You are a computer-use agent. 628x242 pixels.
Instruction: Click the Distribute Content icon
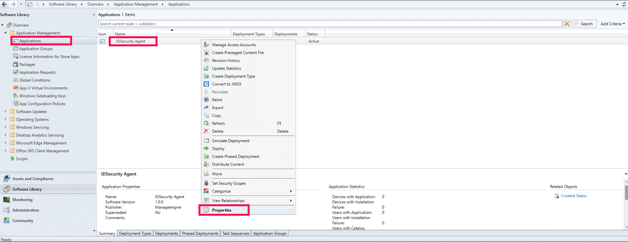click(206, 164)
